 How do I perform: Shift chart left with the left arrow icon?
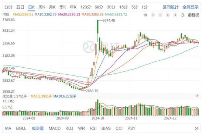pyautogui.click(x=168, y=15)
